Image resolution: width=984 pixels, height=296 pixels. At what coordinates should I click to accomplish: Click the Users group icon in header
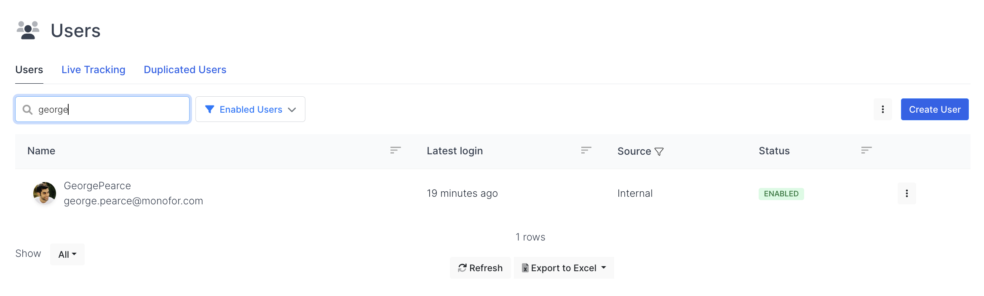pyautogui.click(x=28, y=30)
